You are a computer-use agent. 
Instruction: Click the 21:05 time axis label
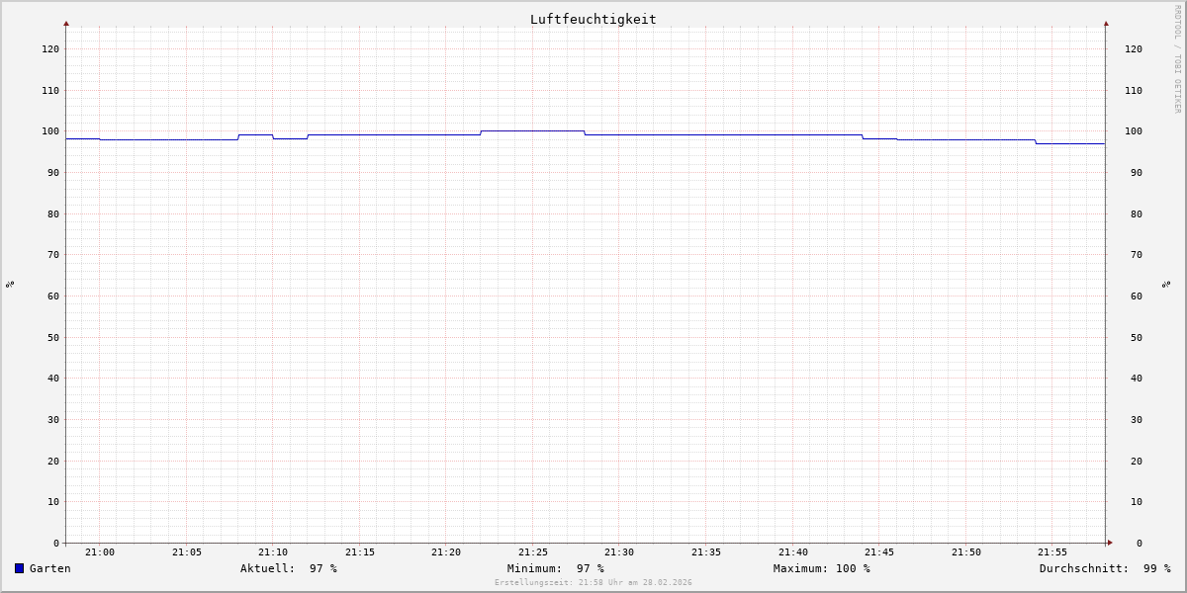point(187,552)
